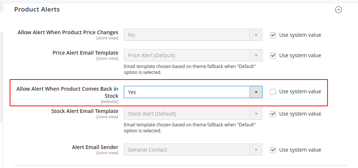This screenshot has width=358, height=168.
Task: Click the arrow of the Stock Alert template select
Action: pyautogui.click(x=256, y=114)
